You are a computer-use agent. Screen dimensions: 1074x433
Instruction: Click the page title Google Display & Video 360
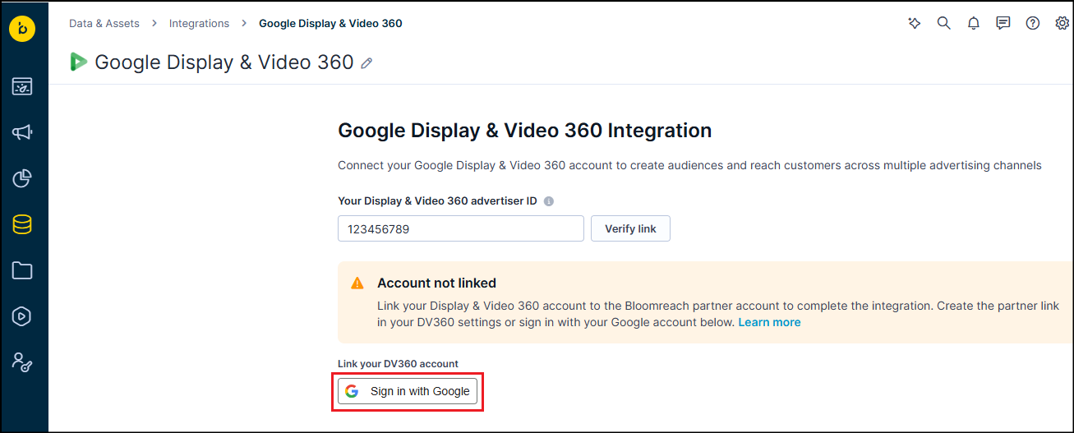click(x=224, y=62)
